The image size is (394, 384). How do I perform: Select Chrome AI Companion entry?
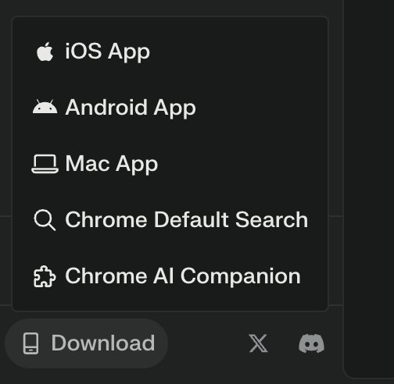click(170, 276)
